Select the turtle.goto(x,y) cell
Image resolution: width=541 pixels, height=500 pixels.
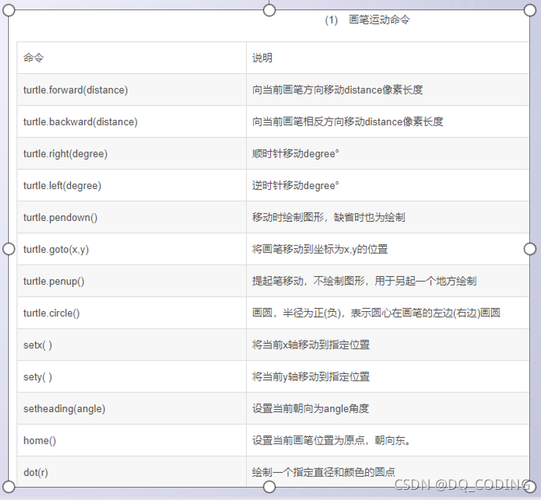pyautogui.click(x=132, y=249)
